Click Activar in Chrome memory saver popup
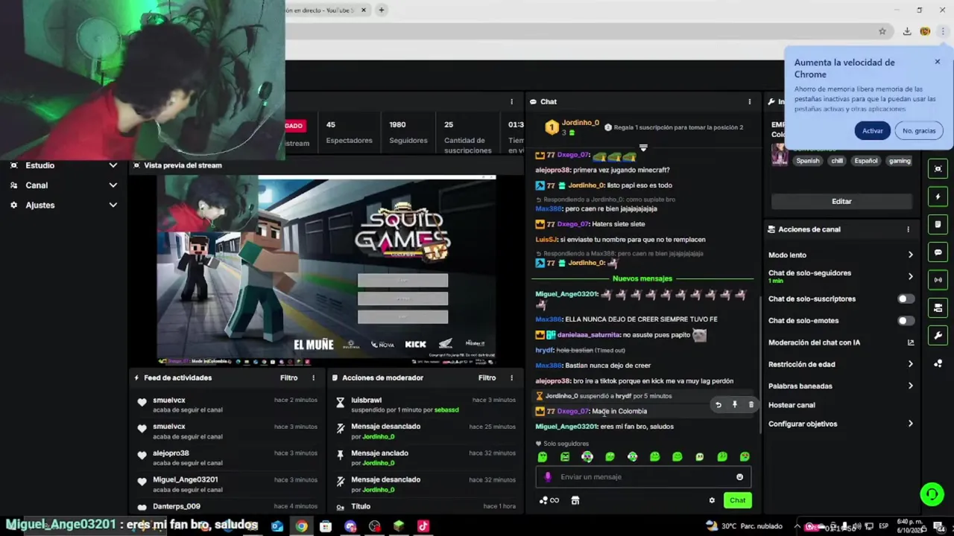The image size is (954, 536). (873, 130)
